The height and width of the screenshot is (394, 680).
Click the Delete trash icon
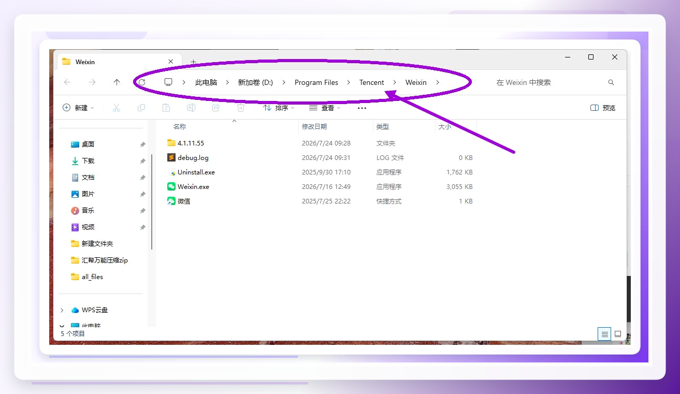(241, 108)
